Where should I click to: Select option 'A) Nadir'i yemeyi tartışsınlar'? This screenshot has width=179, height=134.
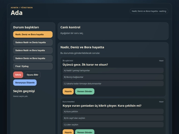pyautogui.click(x=113, y=70)
